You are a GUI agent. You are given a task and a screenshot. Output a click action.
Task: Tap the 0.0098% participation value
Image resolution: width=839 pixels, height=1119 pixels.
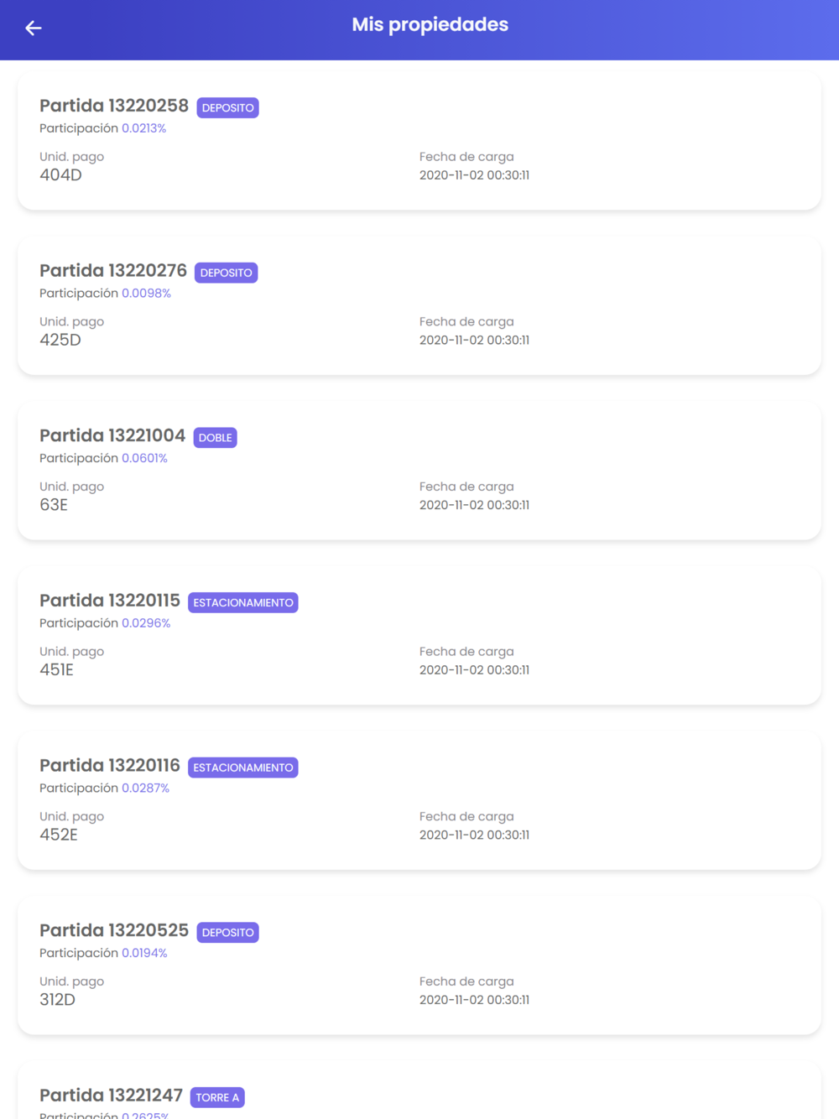[x=146, y=294]
